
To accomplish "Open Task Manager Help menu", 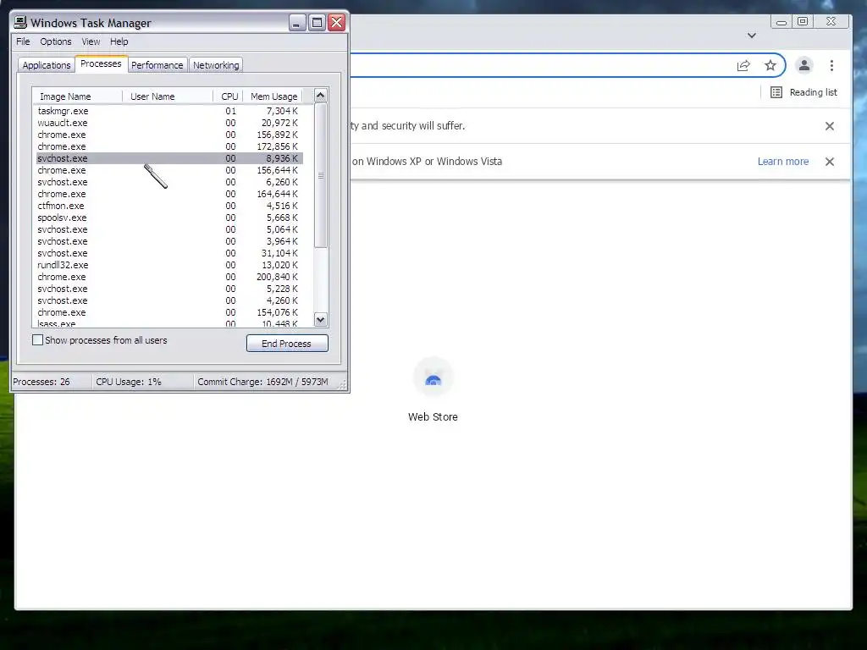I will click(x=119, y=41).
